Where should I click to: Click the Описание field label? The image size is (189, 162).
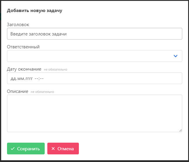18,91
